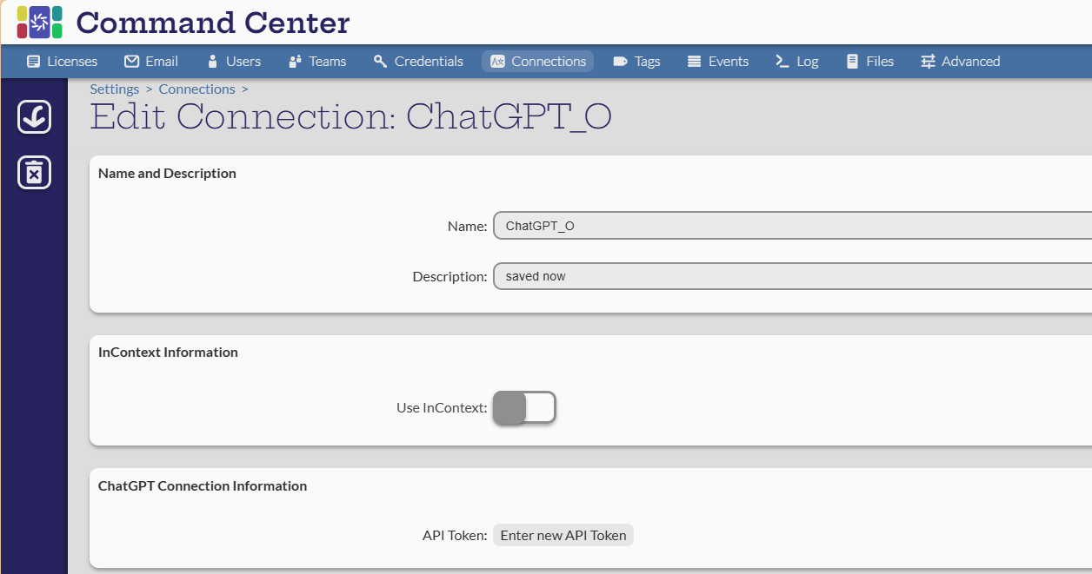Go to the Files tab
The width and height of the screenshot is (1092, 574).
point(869,62)
